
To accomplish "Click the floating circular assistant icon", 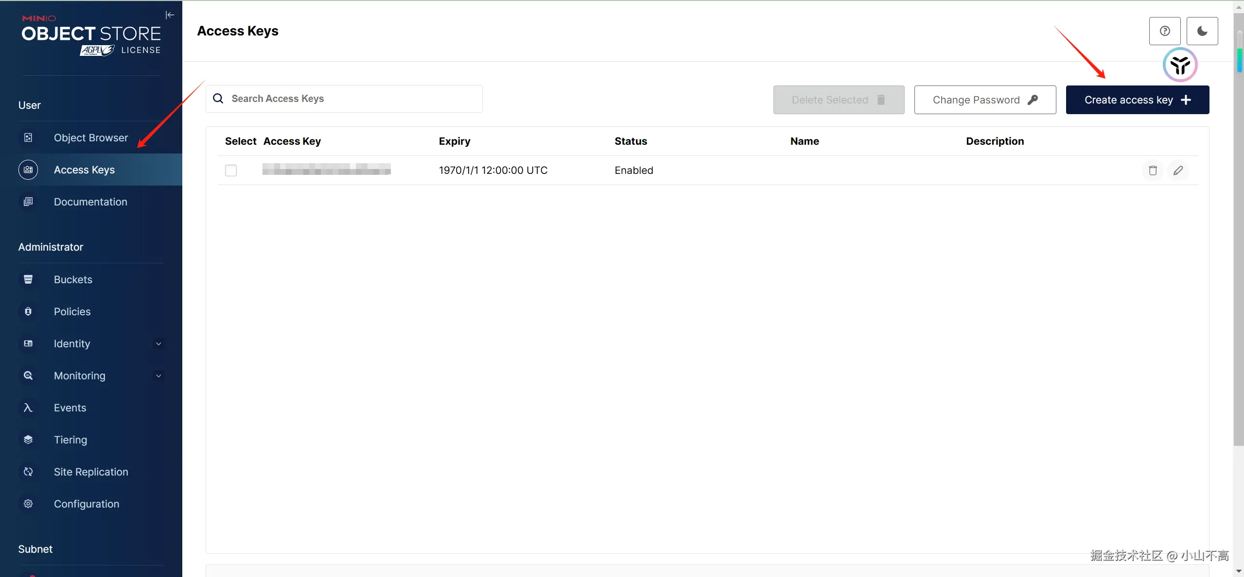I will point(1180,65).
